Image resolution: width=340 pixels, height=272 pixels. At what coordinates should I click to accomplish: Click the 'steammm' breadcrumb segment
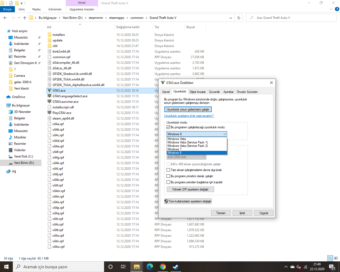96,18
